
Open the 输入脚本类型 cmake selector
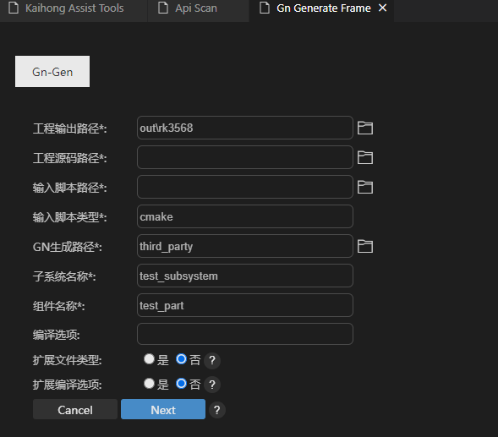point(245,216)
